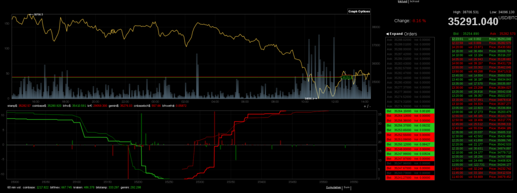The height and width of the screenshot is (193, 517).
Task: Click the stamp$ exchange ticker
Action: coord(19,106)
